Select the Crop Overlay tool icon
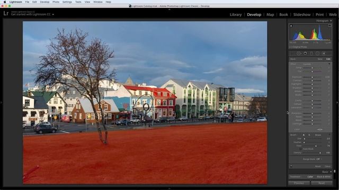The image size is (339, 190). pos(292,53)
